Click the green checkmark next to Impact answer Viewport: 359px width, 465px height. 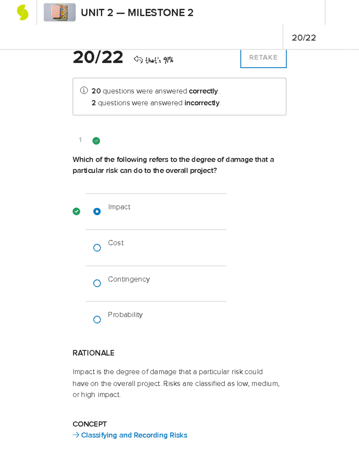pyautogui.click(x=77, y=211)
